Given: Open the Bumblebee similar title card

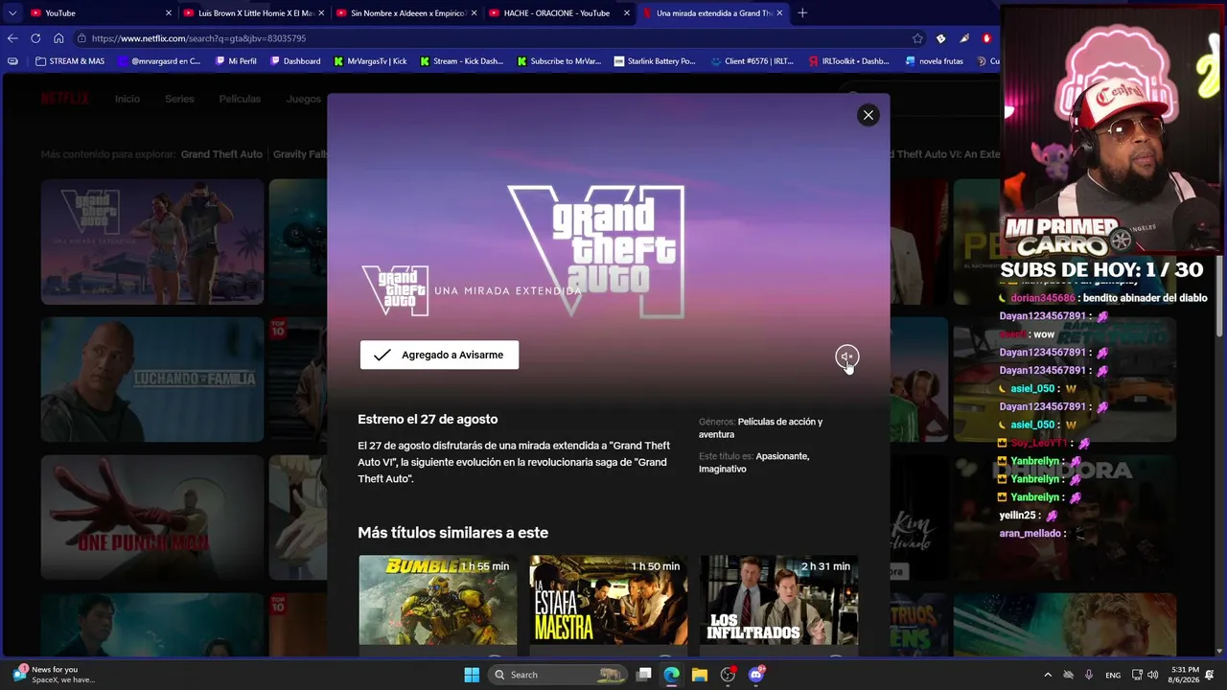Looking at the screenshot, I should click(x=438, y=601).
